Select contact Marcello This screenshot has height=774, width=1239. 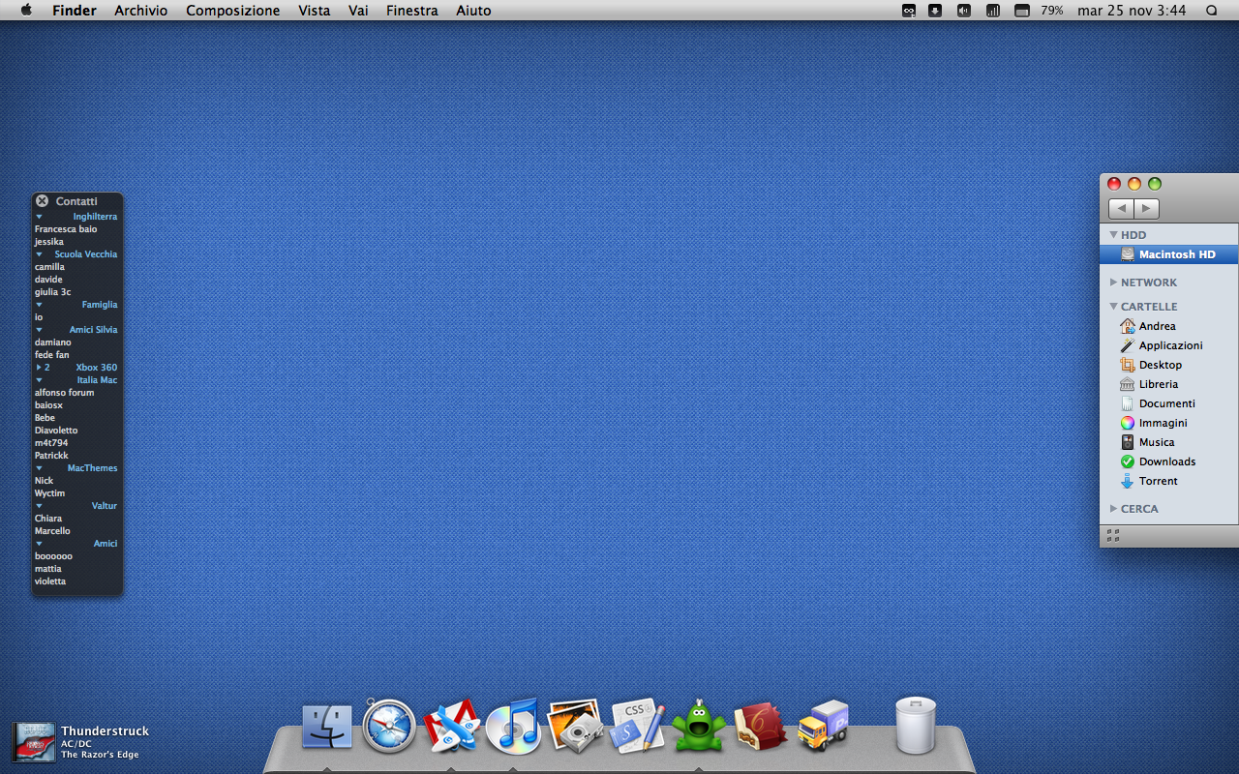53,531
